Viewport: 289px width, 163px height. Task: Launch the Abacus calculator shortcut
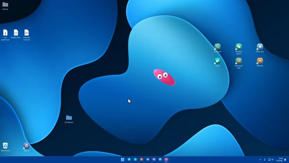click(x=26, y=147)
